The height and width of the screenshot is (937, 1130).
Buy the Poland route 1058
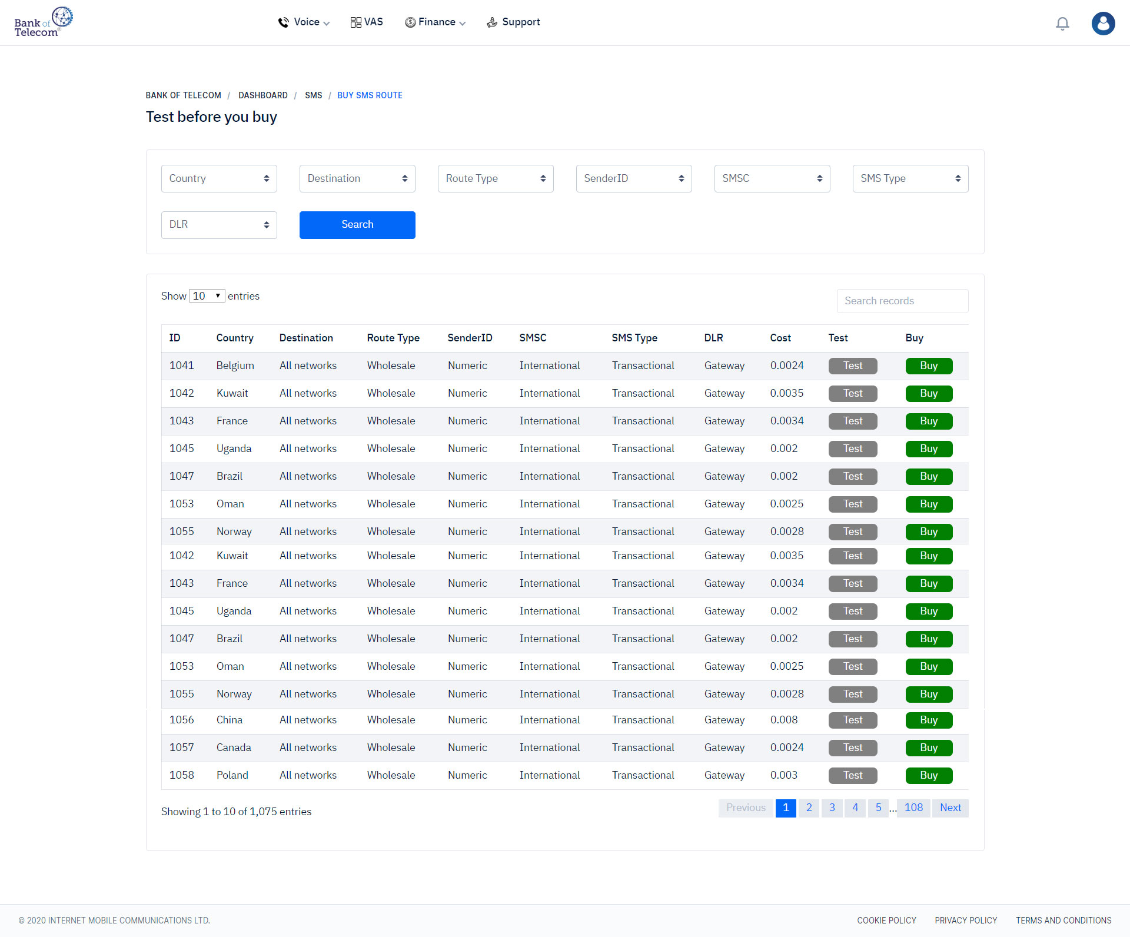coord(929,775)
